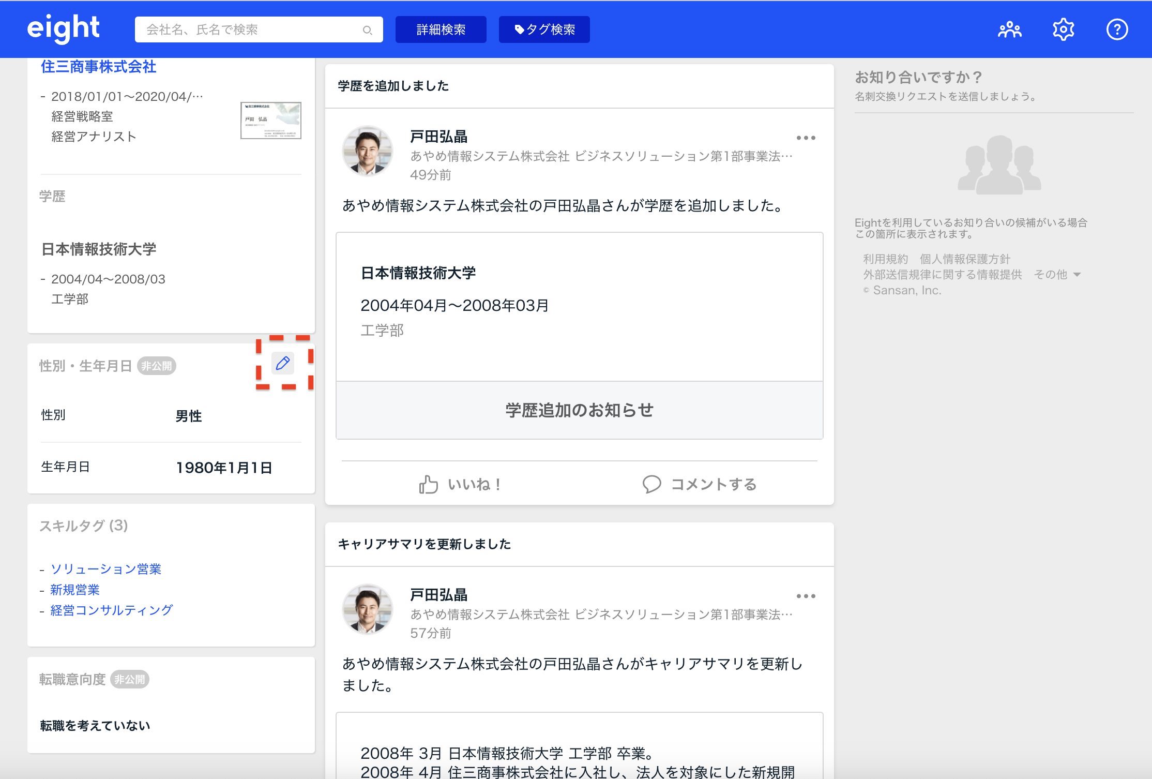Open the 個人情報保護方針 footer link

coord(965,259)
